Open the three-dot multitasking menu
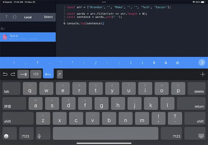 [x=104, y=2]
